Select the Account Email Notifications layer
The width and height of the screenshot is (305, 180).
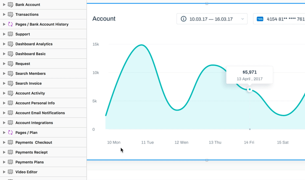click(x=43, y=113)
